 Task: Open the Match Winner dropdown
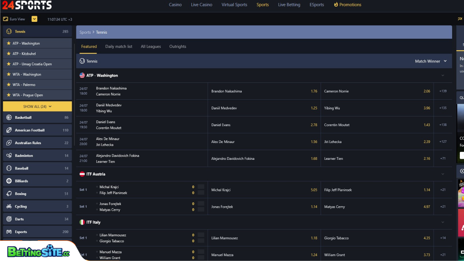431,61
